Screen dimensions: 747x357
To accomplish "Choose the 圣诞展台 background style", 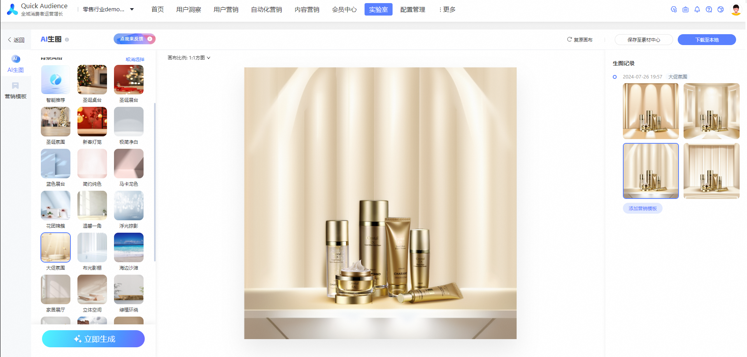I will point(129,80).
